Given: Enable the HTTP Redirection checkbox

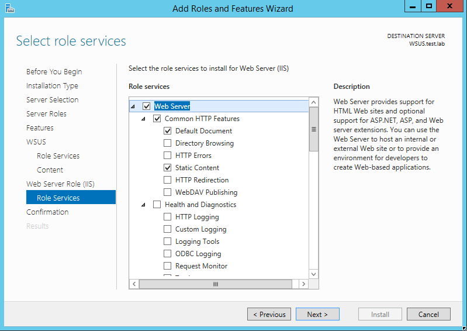Looking at the screenshot, I should 167,180.
